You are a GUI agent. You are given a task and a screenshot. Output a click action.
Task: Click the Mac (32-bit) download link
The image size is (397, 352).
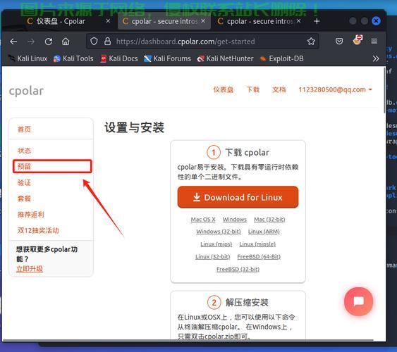(x=269, y=220)
